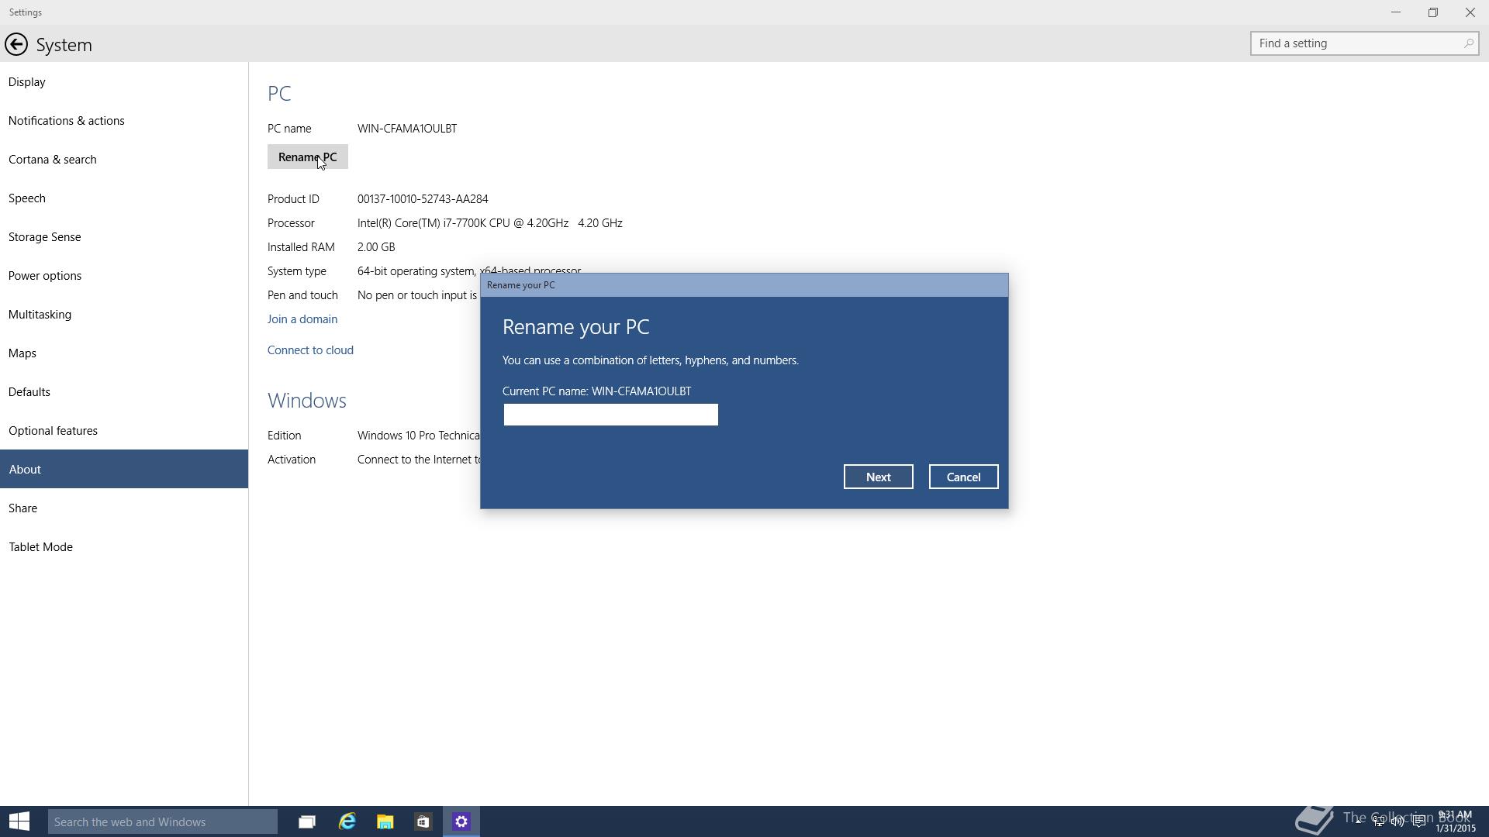Open Tablet Mode settings
Viewport: 1489px width, 837px height.
124,546
